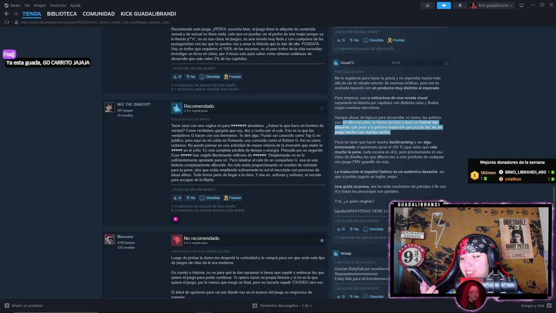This screenshot has width=556, height=313.
Task: Click the star icon next to Oscar73's review
Action: pyautogui.click(x=446, y=63)
